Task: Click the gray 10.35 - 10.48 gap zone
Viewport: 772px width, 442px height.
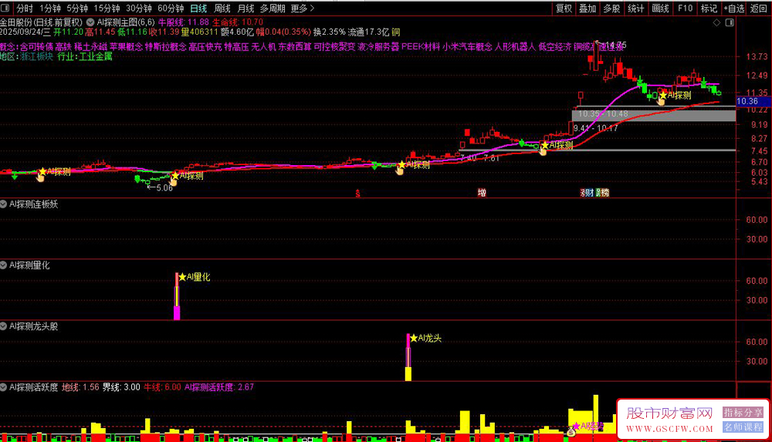Action: [654, 115]
